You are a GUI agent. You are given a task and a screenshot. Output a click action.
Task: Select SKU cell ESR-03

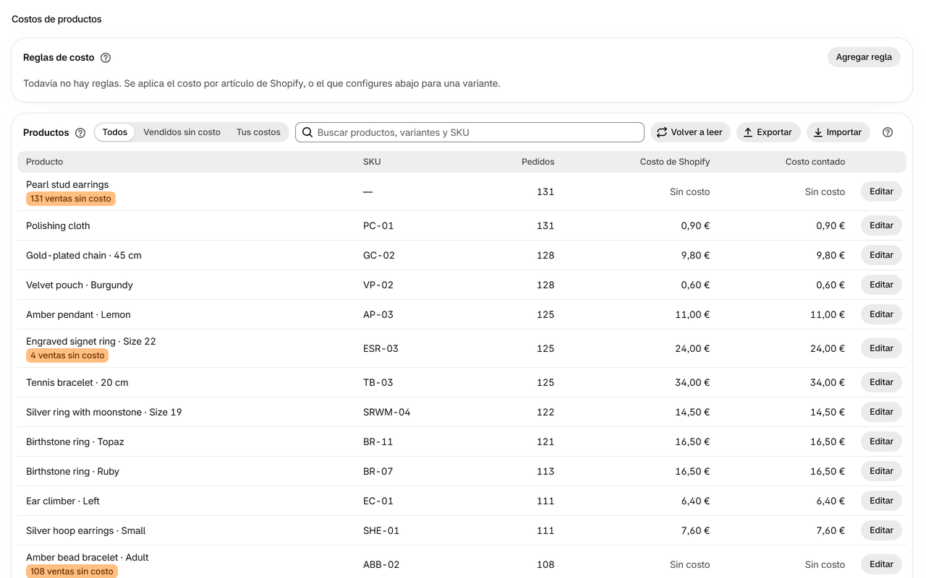point(381,348)
